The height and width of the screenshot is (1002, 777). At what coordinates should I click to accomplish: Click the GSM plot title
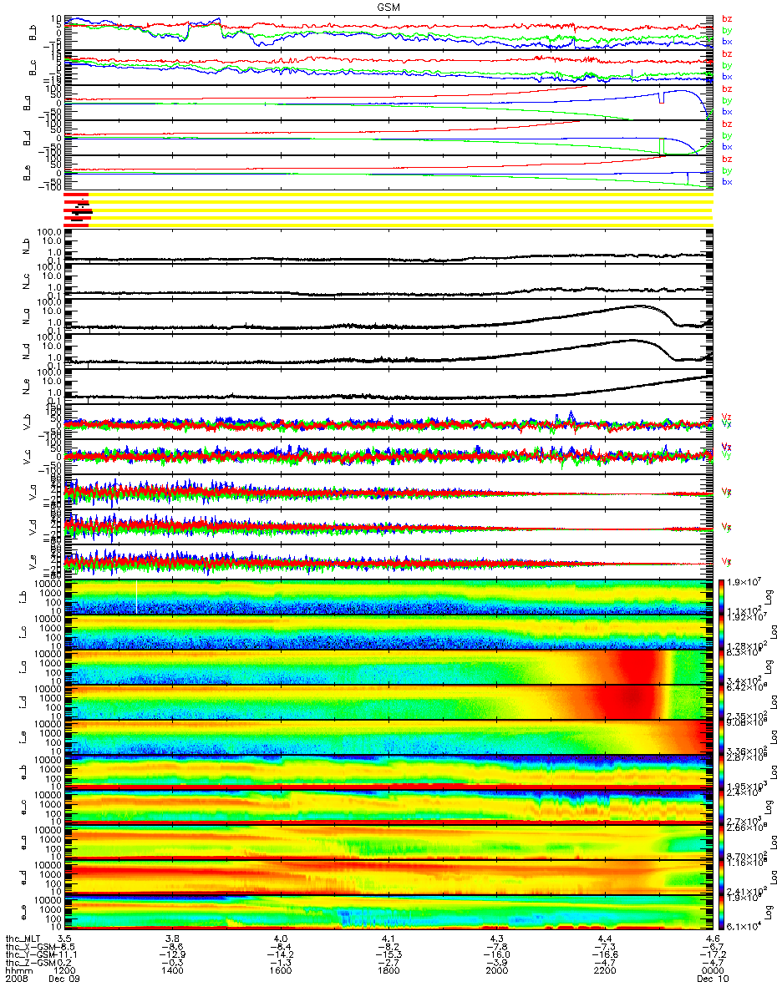[388, 6]
